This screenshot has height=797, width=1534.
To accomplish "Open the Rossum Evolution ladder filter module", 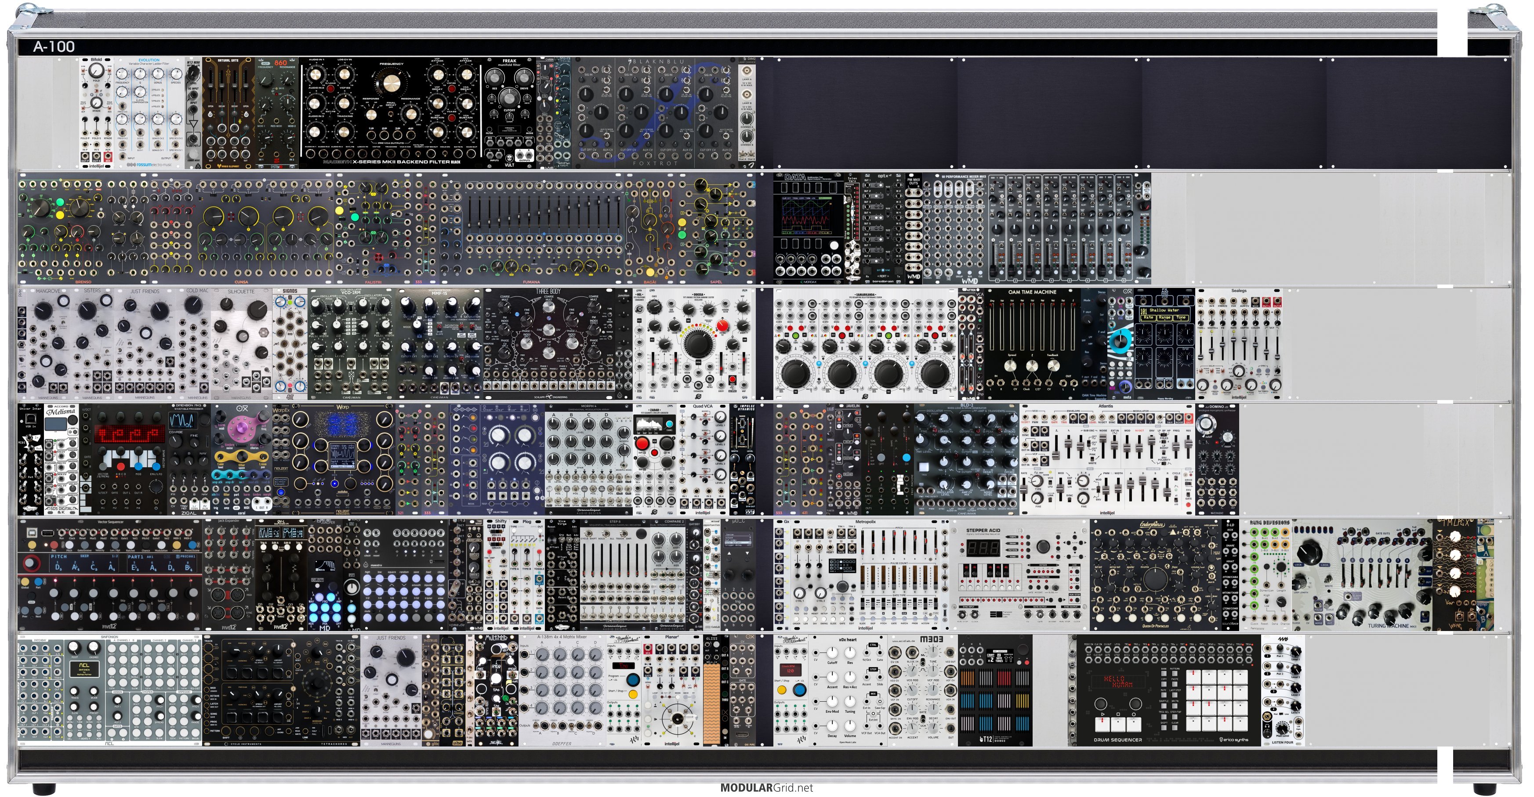I will [x=149, y=113].
